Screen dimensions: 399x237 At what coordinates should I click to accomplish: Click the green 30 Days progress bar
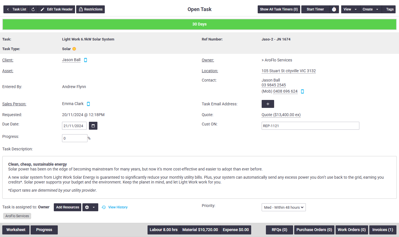point(199,24)
